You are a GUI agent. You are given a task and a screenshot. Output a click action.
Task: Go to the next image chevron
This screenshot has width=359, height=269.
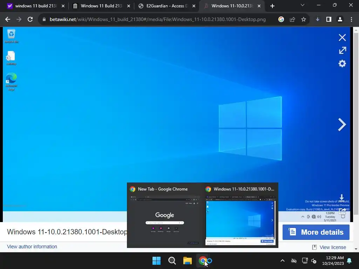pyautogui.click(x=342, y=125)
